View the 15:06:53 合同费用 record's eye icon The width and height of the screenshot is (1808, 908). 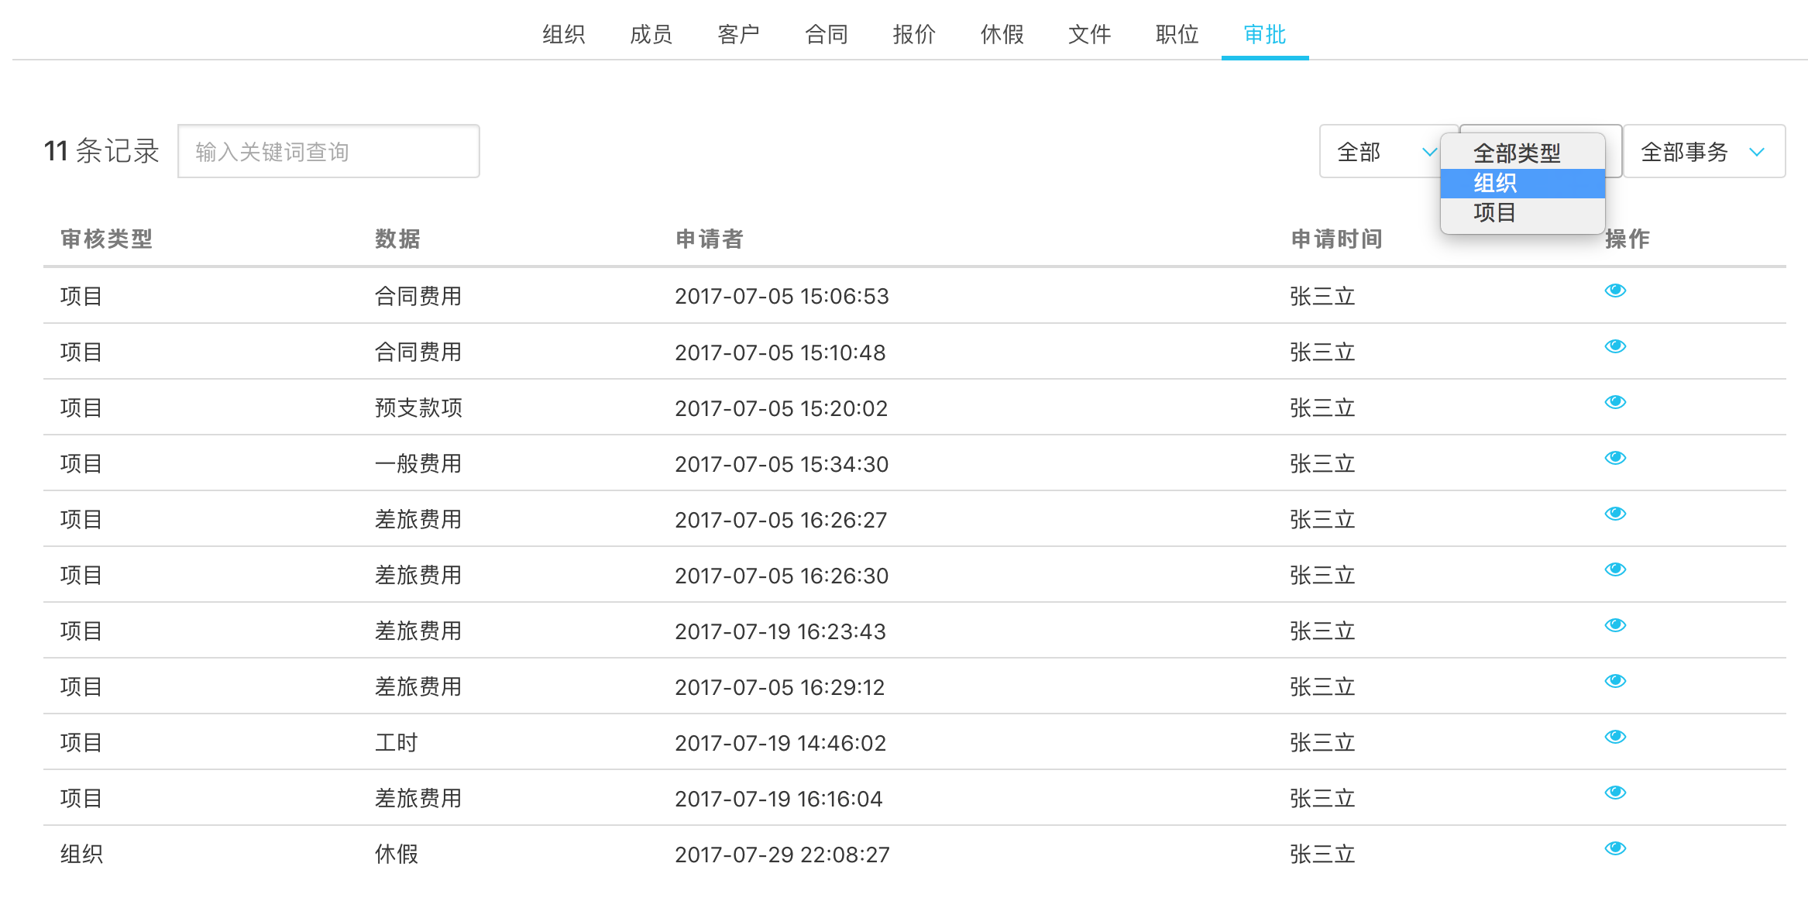pyautogui.click(x=1614, y=291)
